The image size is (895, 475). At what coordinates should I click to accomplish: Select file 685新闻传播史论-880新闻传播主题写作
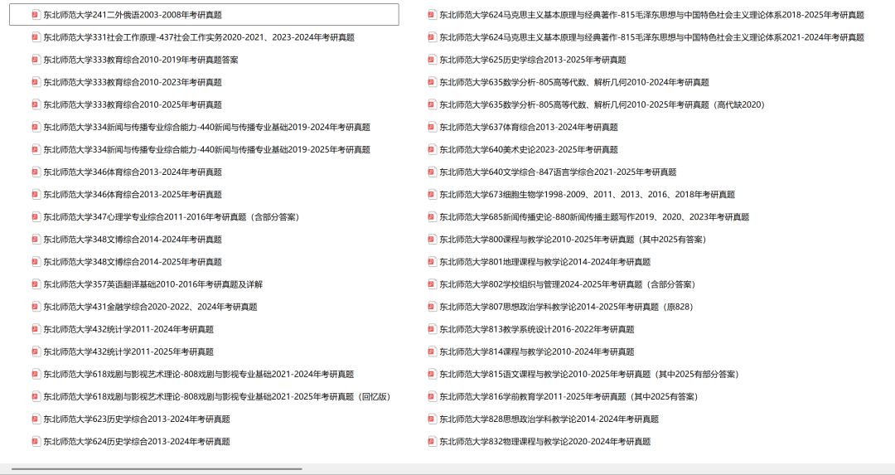594,217
